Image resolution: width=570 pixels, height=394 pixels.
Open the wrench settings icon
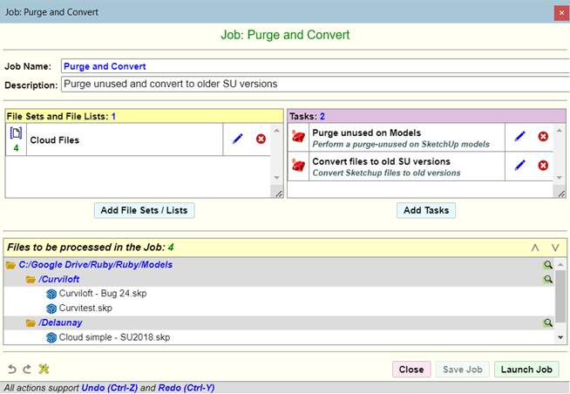[44, 370]
